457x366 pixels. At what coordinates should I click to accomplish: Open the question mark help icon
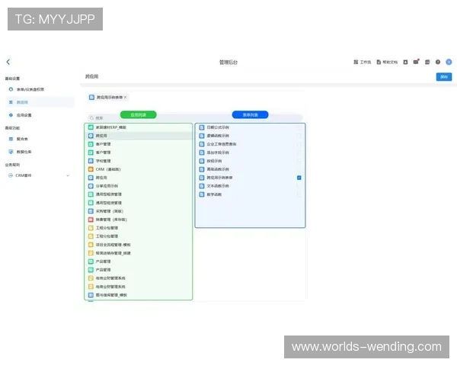click(438, 62)
